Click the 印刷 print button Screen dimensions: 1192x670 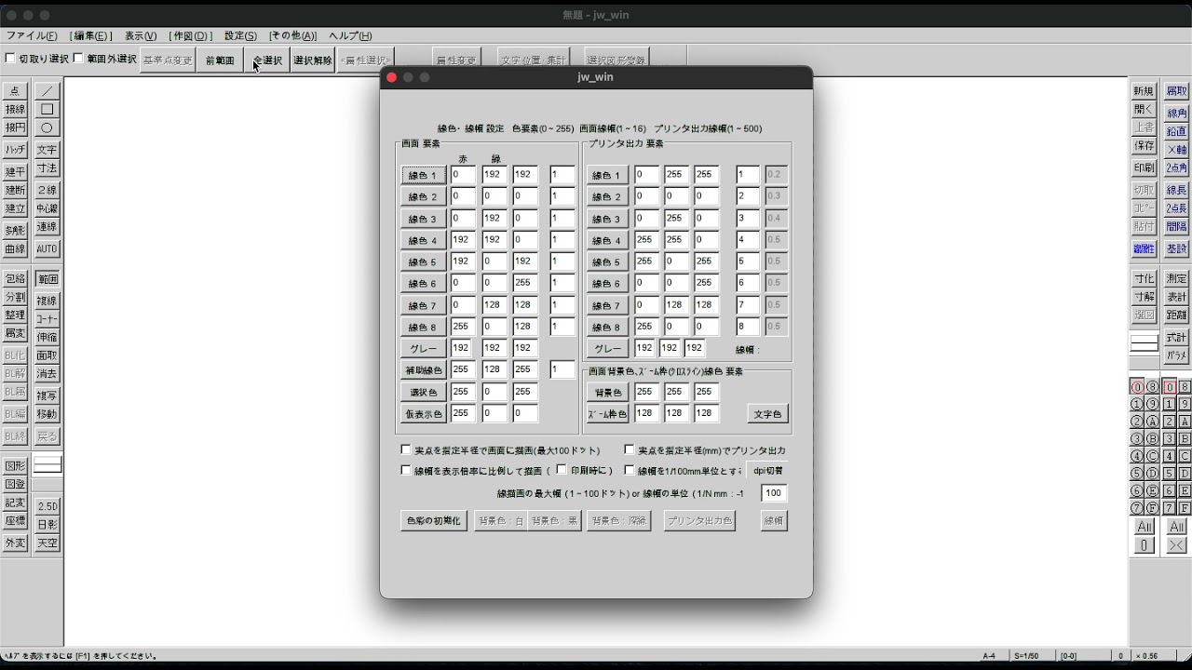[1144, 168]
